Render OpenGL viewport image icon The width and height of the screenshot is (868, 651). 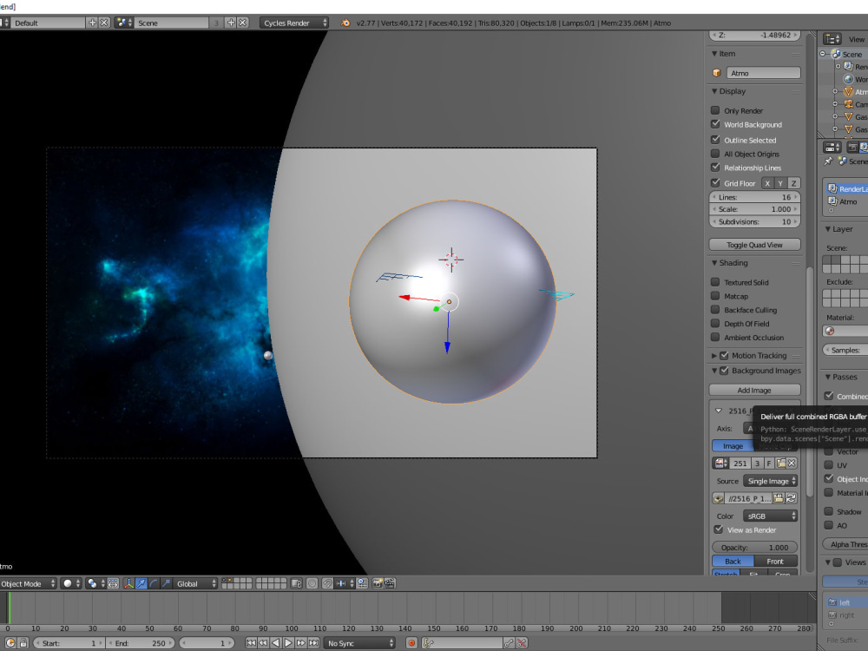point(378,583)
